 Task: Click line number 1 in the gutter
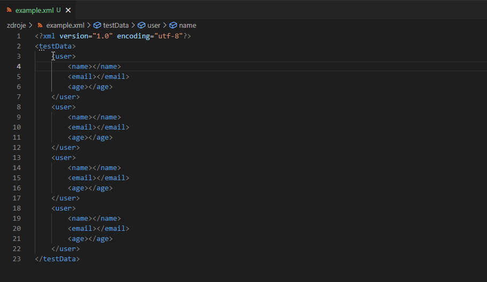tap(19, 36)
